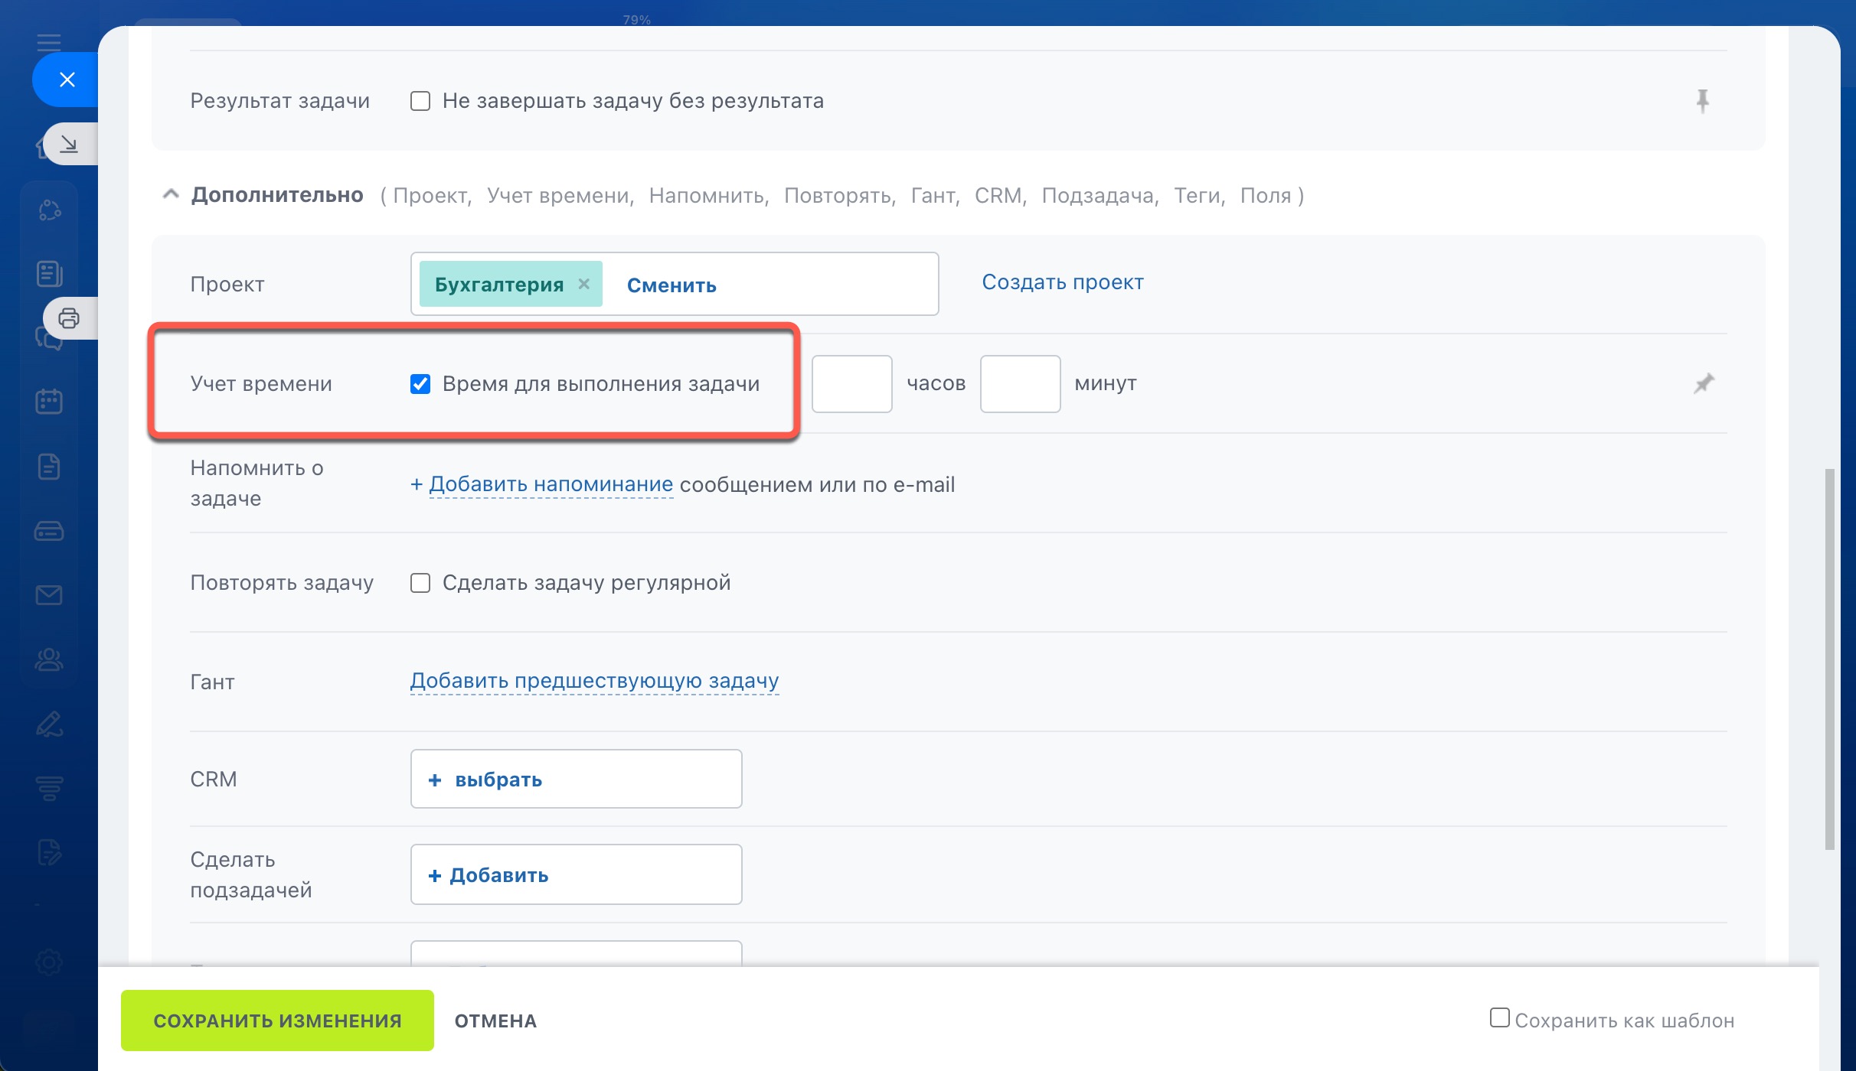Enable Не завершать задачу без результата

(420, 101)
